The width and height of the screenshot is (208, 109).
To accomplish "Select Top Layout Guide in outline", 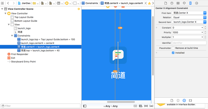I will (24, 17).
